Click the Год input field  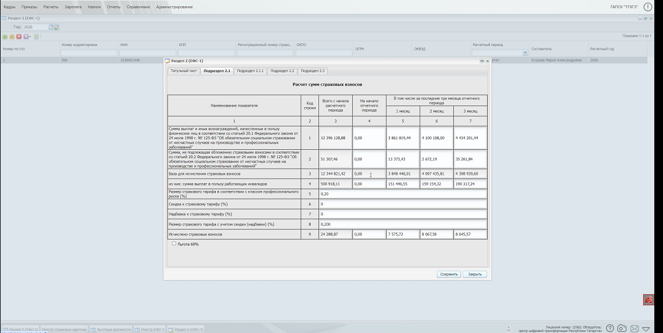[36, 27]
